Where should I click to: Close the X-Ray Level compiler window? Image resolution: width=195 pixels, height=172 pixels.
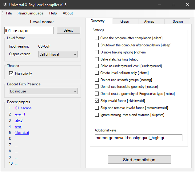(x=188, y=5)
